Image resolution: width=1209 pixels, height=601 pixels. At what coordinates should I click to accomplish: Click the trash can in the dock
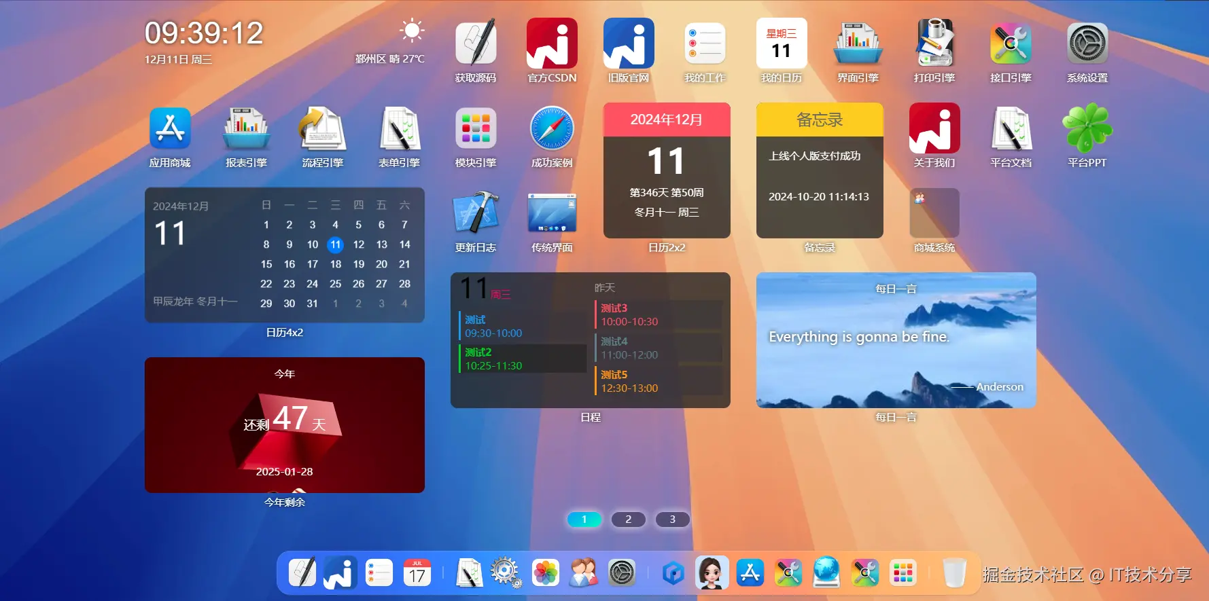click(x=954, y=573)
